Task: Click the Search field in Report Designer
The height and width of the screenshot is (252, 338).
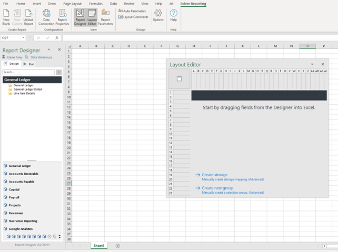Action: pyautogui.click(x=28, y=72)
